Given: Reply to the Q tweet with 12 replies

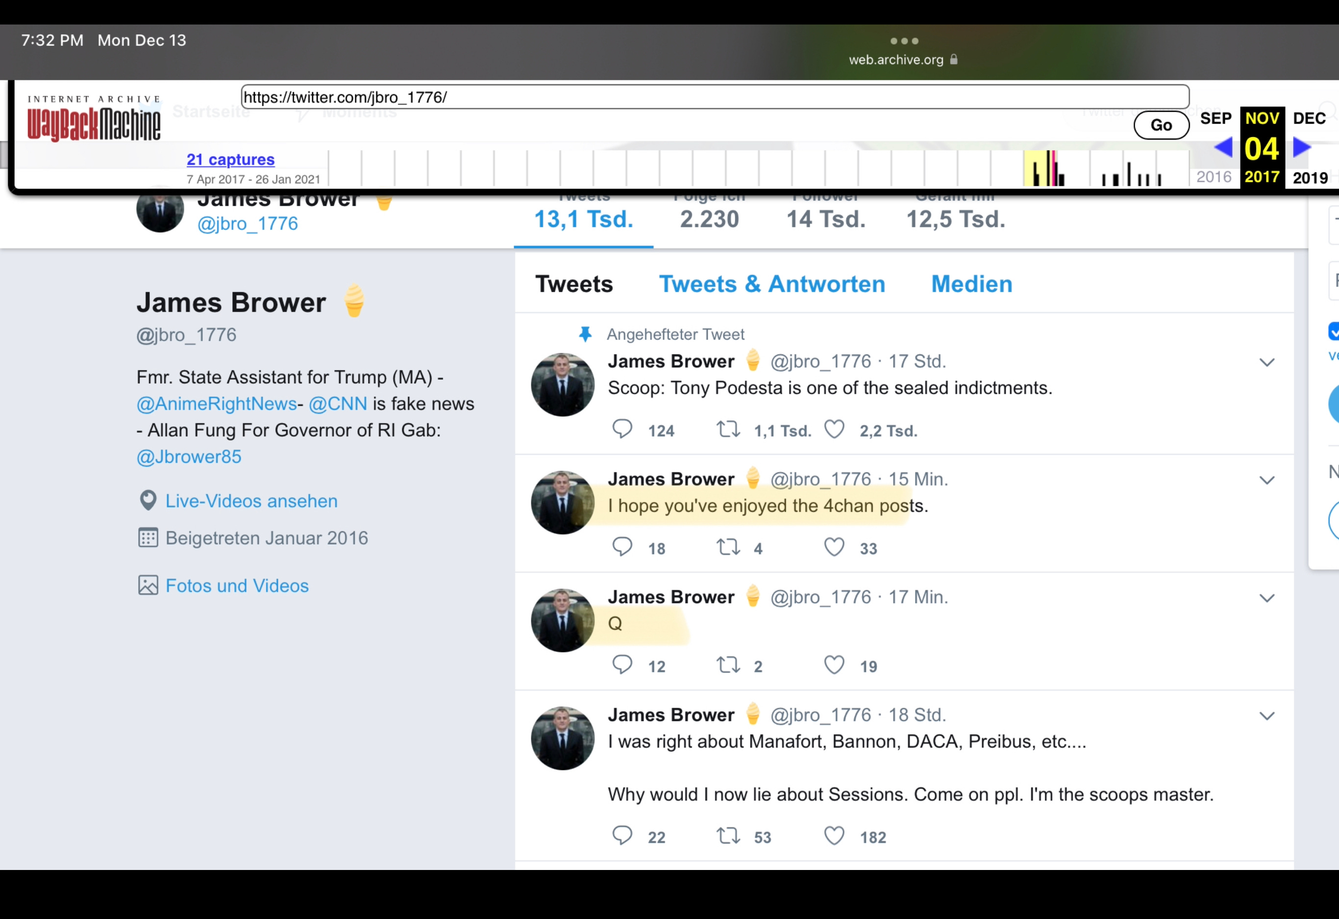Looking at the screenshot, I should [622, 665].
